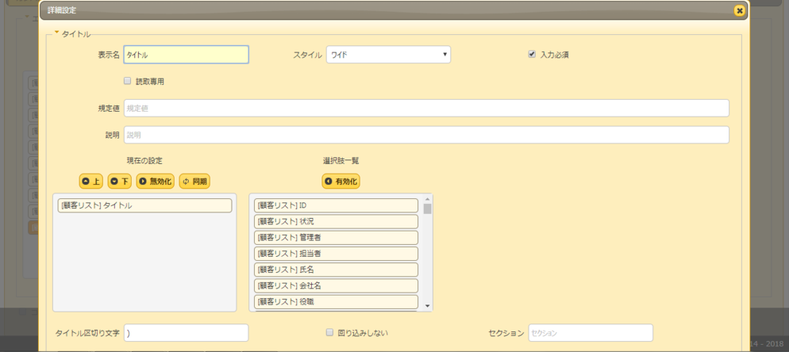Select [顧客リスト] 会社名 option
The height and width of the screenshot is (352, 789).
(337, 286)
